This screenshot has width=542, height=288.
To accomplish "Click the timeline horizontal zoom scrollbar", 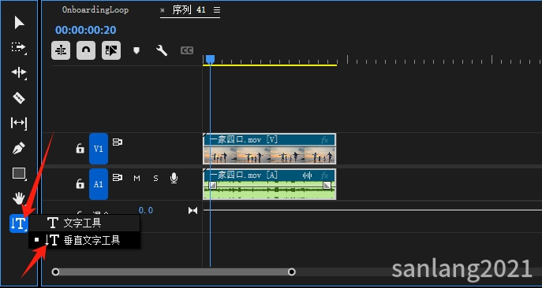I will pyautogui.click(x=174, y=271).
